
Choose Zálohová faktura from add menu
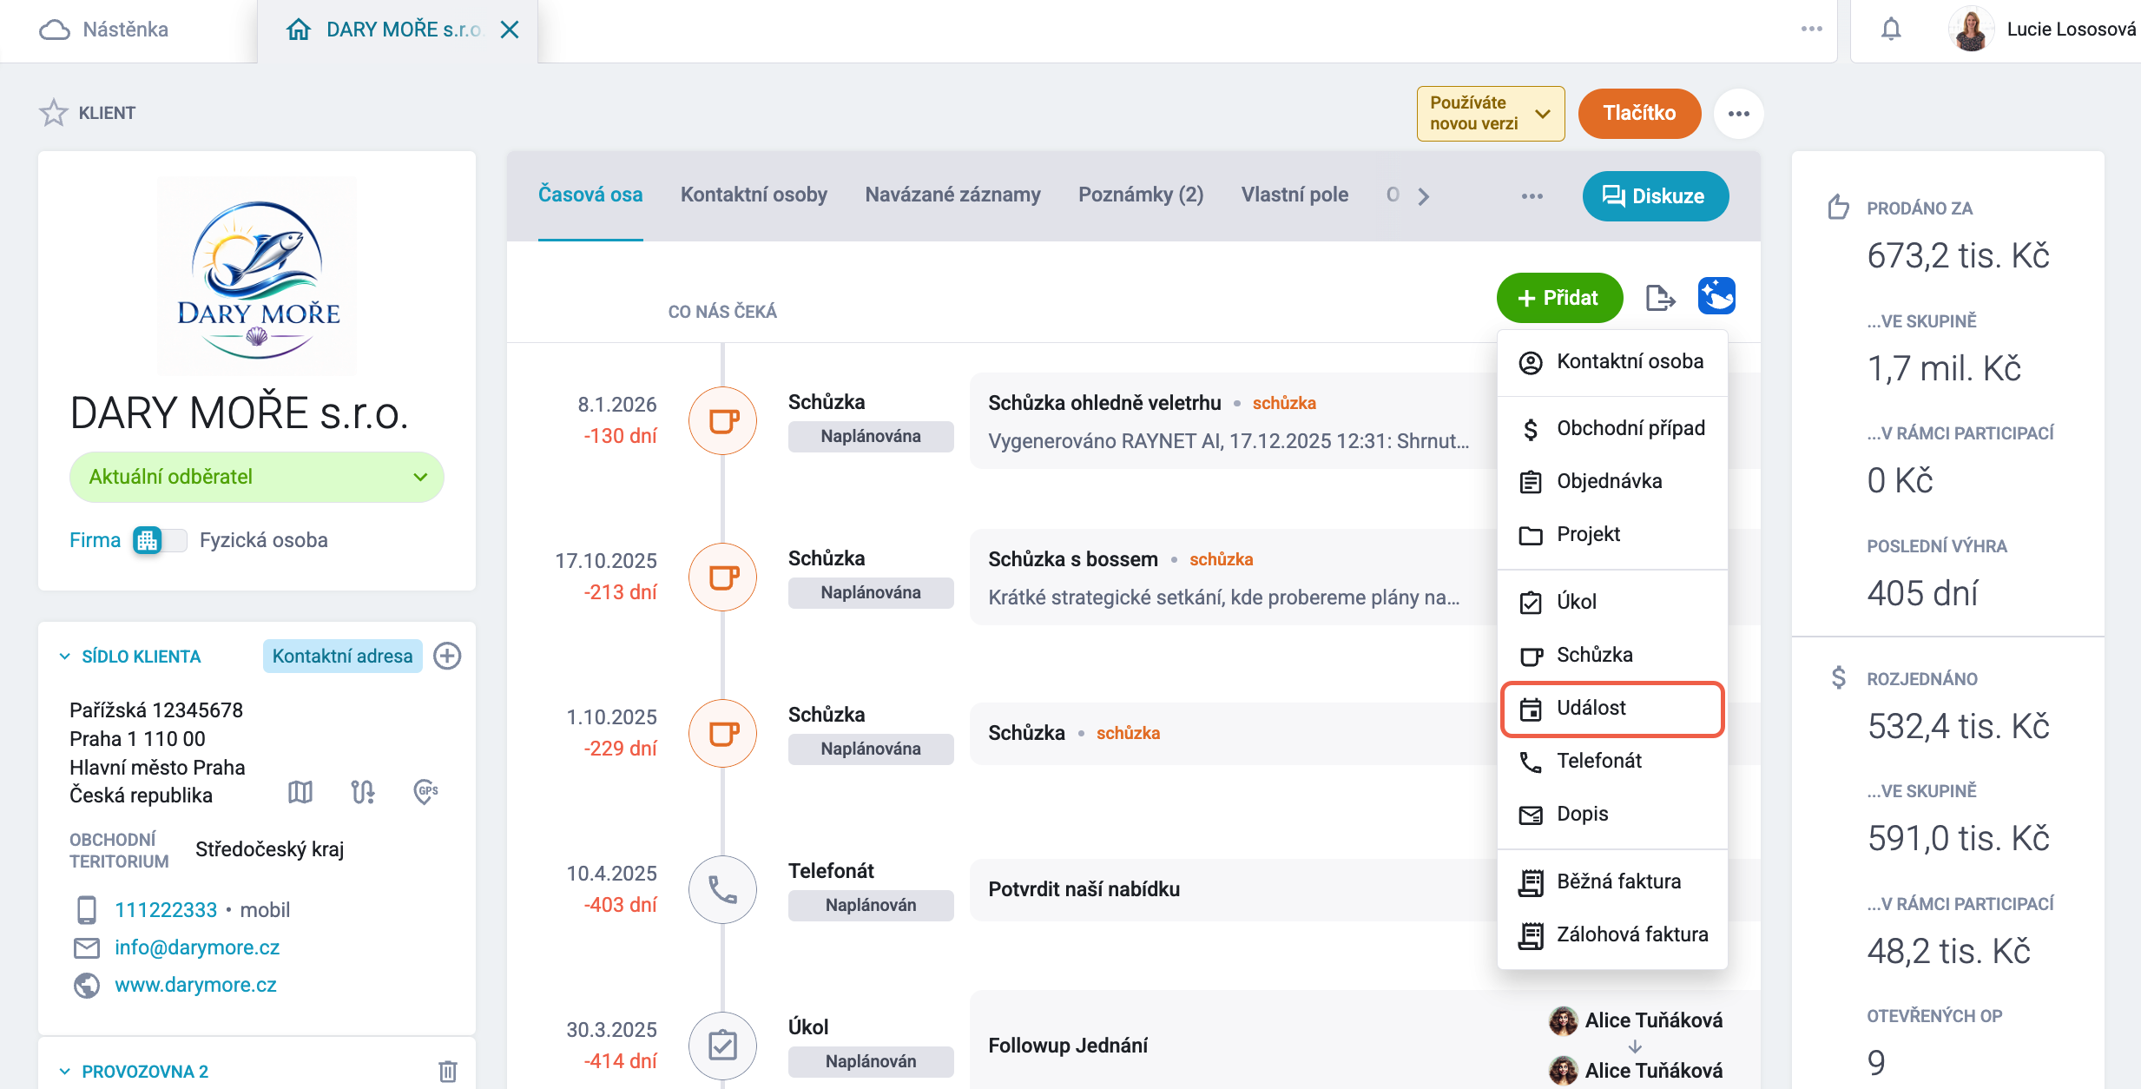[x=1612, y=934]
